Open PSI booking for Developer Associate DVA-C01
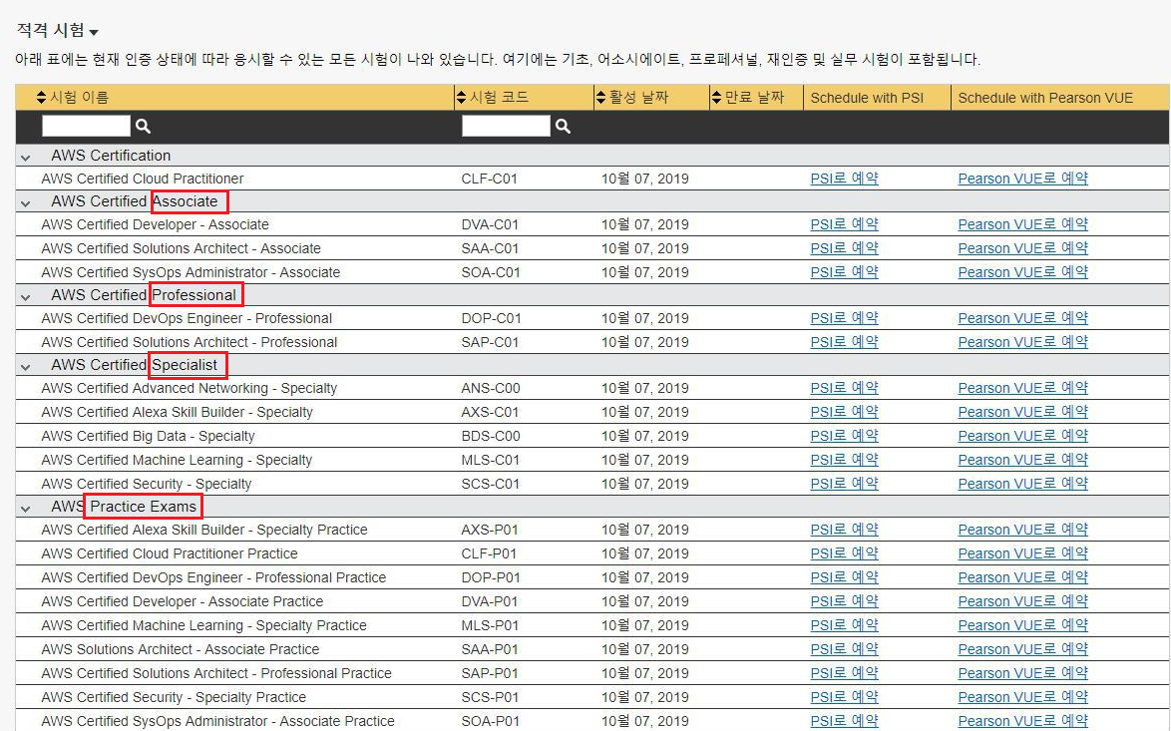 click(x=844, y=224)
